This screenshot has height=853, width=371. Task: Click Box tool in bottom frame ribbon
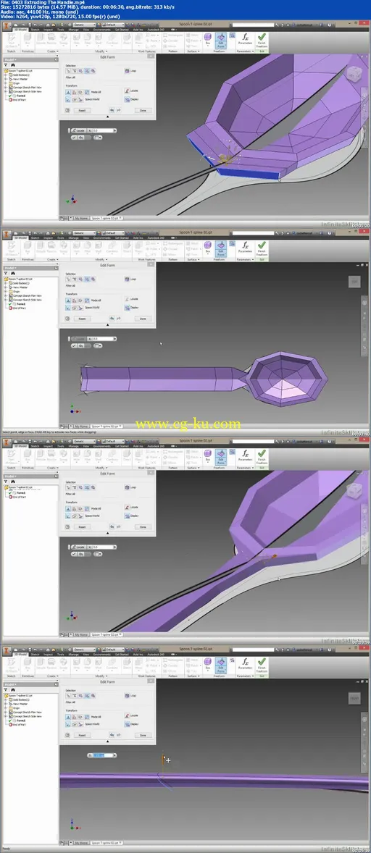pos(208,665)
